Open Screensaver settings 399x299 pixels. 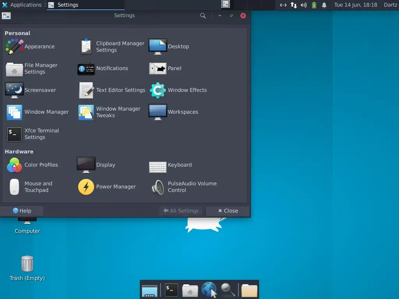(x=30, y=90)
